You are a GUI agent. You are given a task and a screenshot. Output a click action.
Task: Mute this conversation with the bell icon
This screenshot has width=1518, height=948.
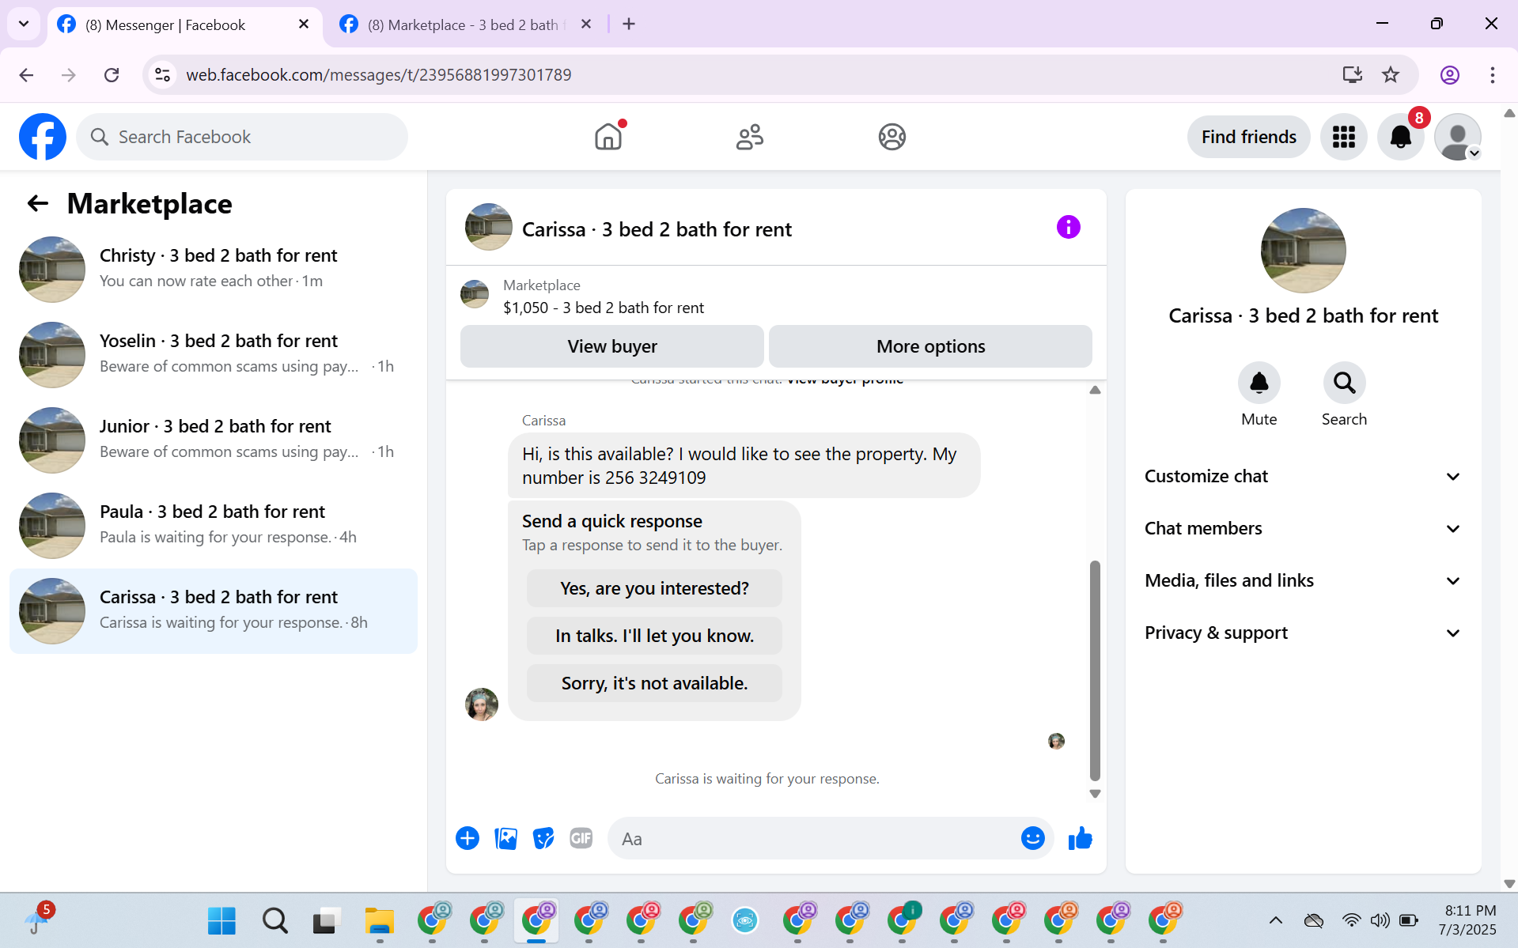coord(1259,383)
